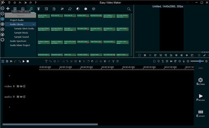Open the subtitle lines icon tab
Screen dimensions: 209x128
coord(54,9)
